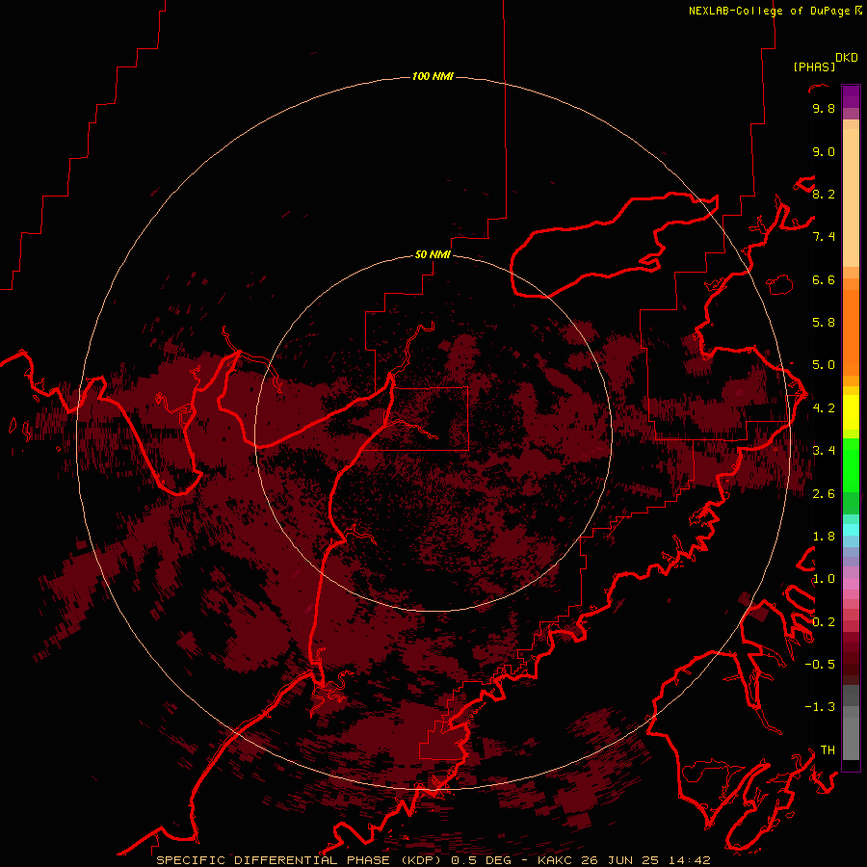
Task: Click the 26 JUN 25 date text
Action: coord(619,860)
